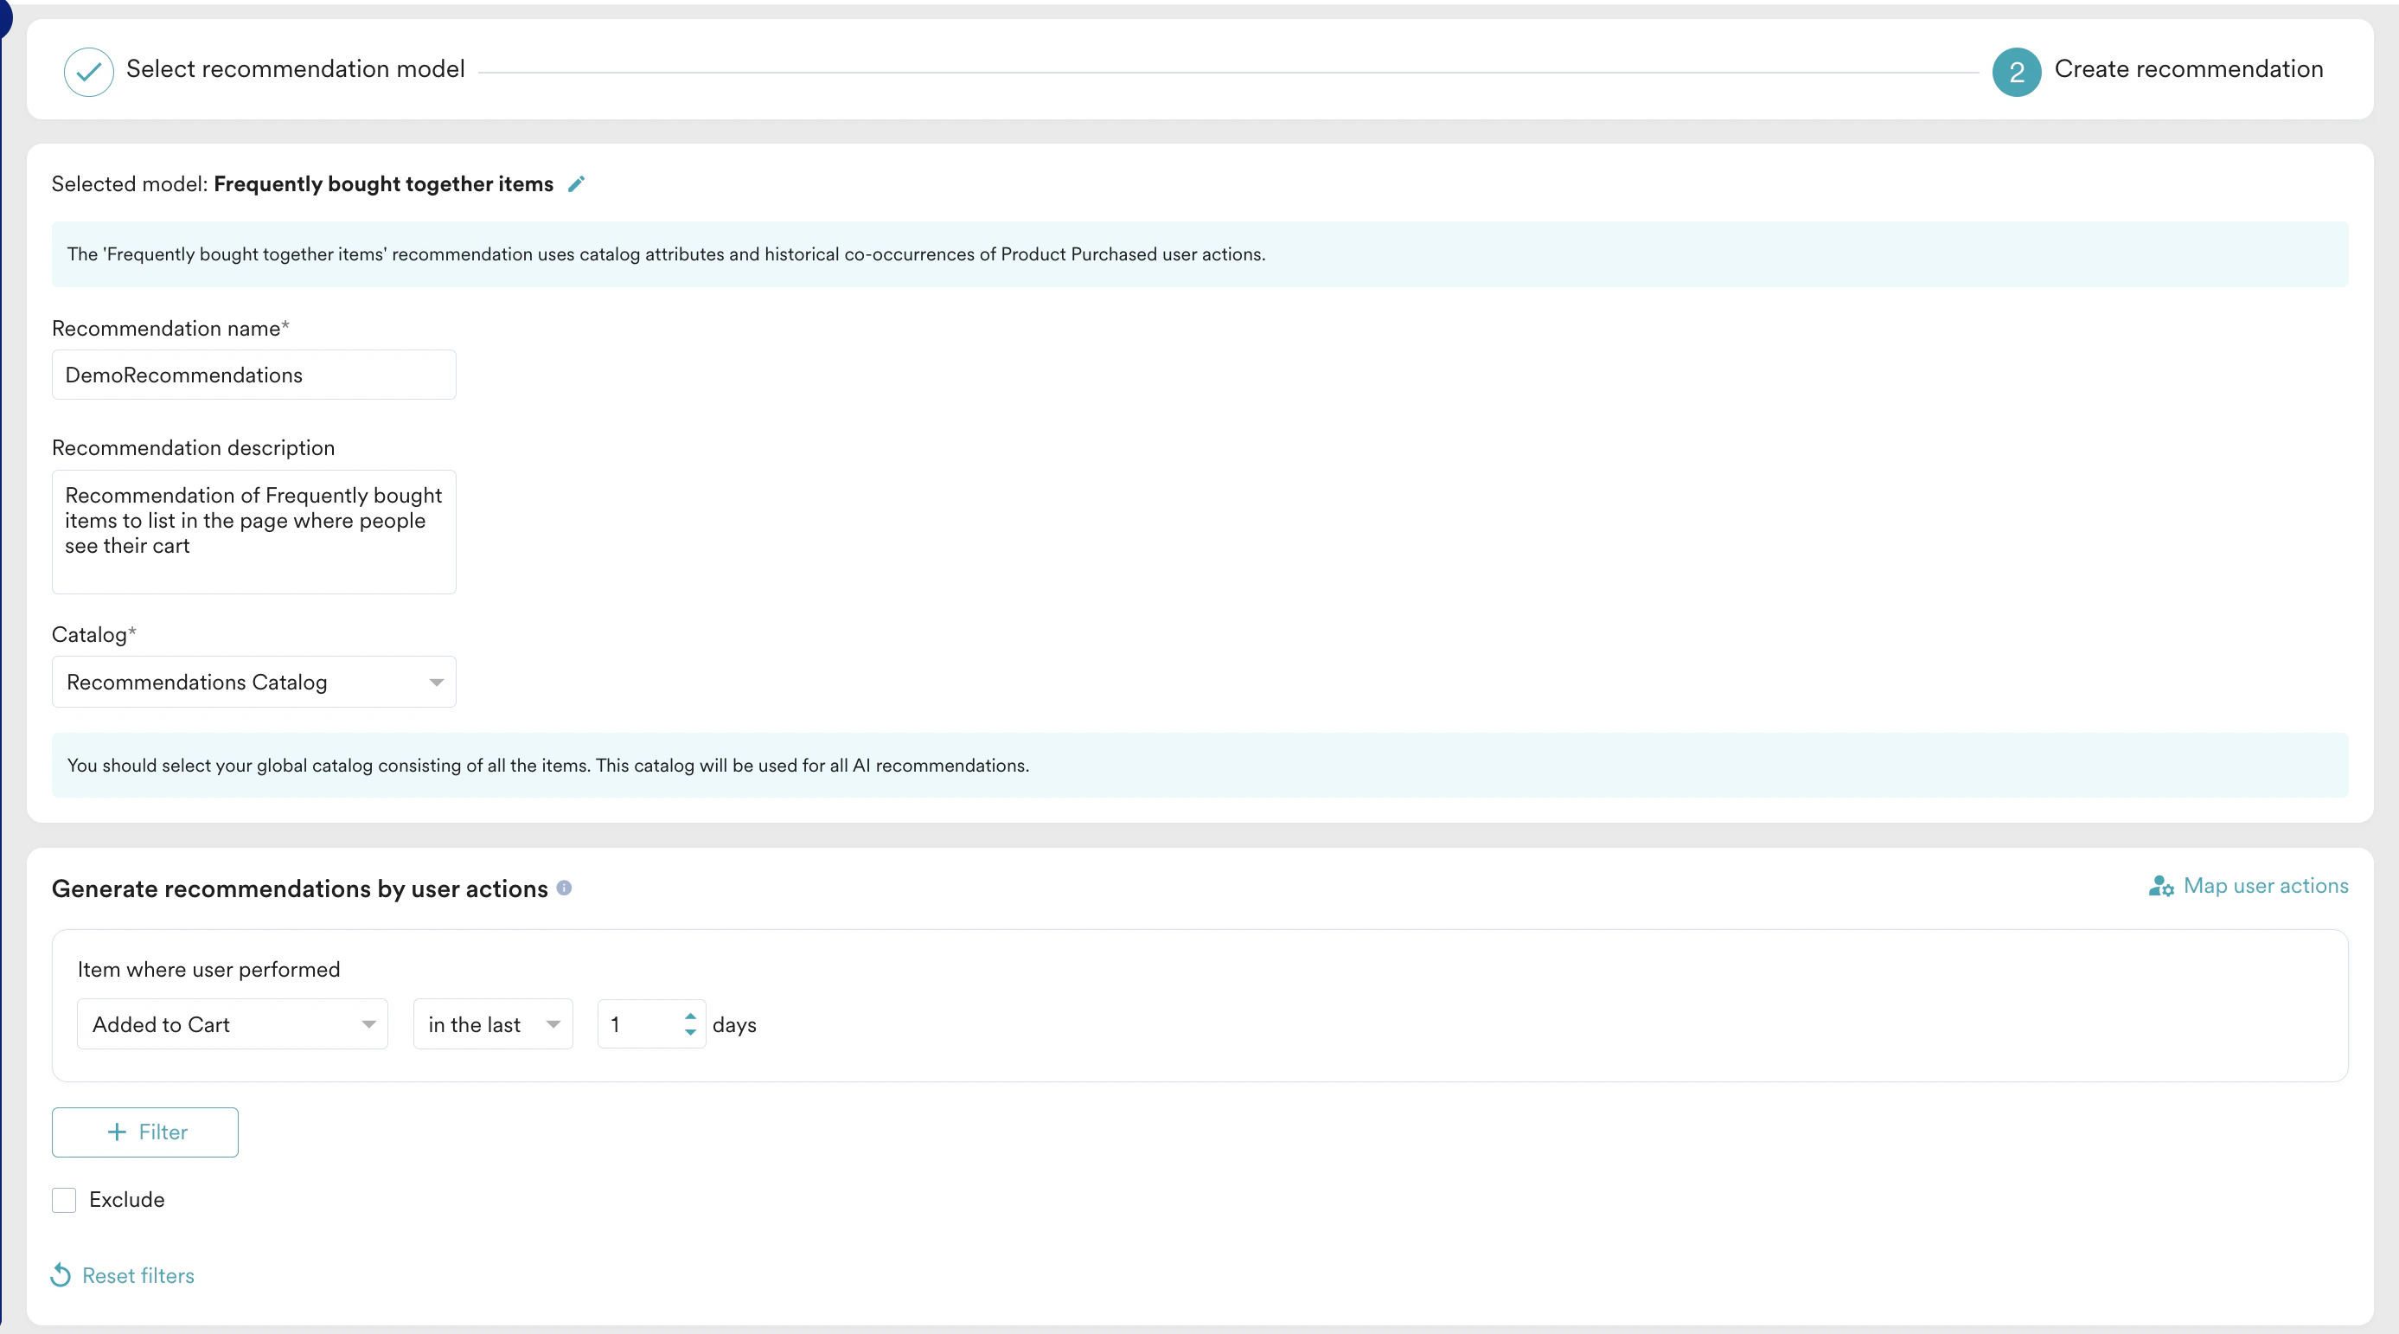Click the pencil icon to edit the selected model
Viewport: 2399px width, 1334px height.
point(577,183)
